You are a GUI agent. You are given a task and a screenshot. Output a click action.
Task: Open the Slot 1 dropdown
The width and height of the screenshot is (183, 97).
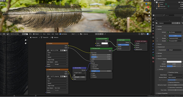pos(75,34)
